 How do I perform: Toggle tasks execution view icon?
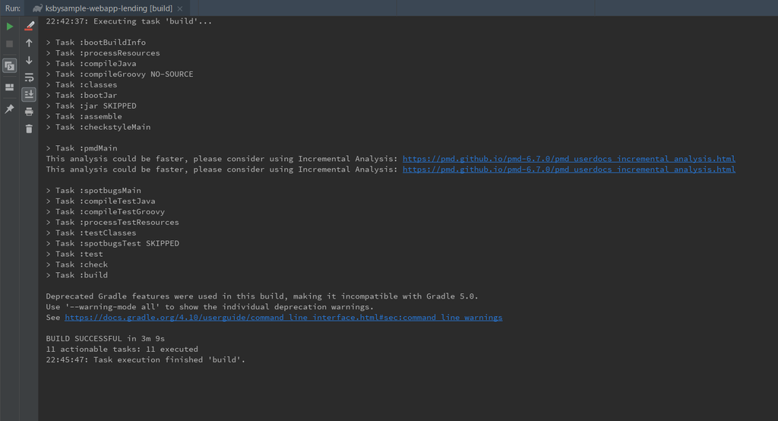9,65
